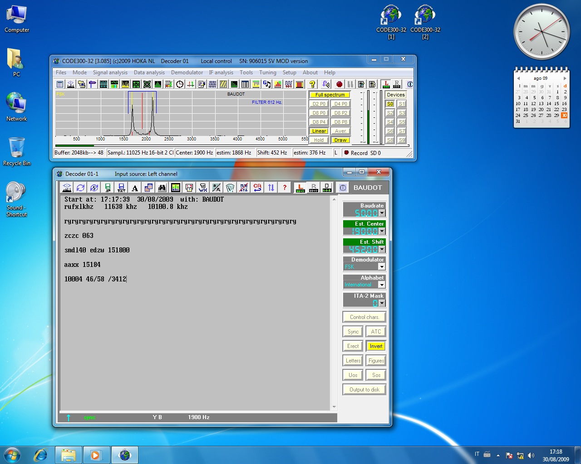Open font settings with the A icon
The width and height of the screenshot is (581, 464).
[135, 188]
